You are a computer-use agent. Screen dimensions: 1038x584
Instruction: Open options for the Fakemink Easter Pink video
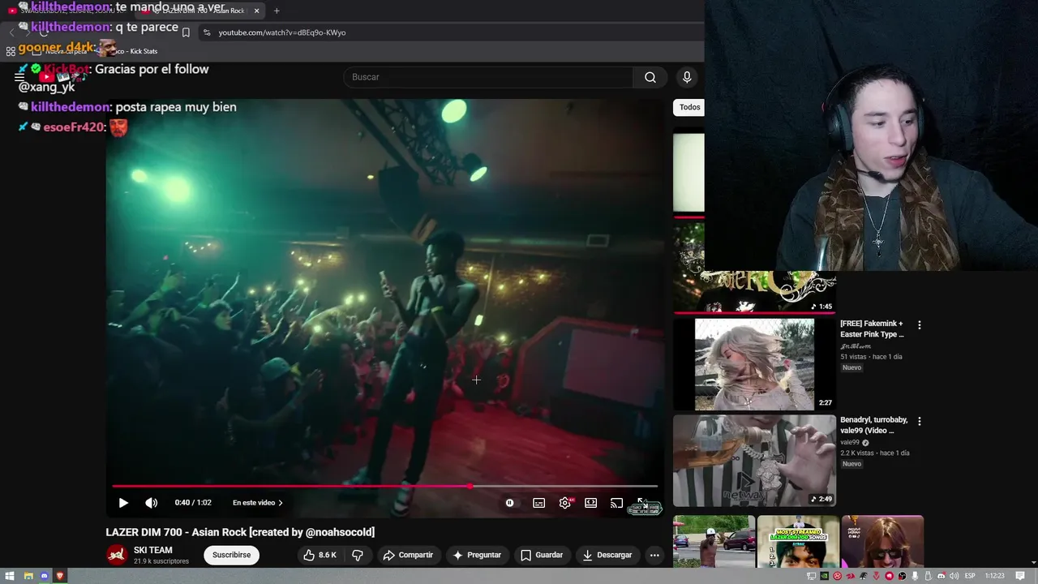tap(919, 325)
